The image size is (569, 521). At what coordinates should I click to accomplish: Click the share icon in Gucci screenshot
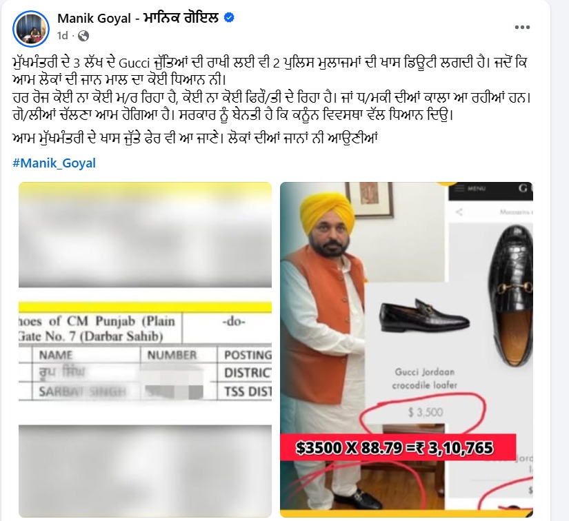tap(459, 212)
